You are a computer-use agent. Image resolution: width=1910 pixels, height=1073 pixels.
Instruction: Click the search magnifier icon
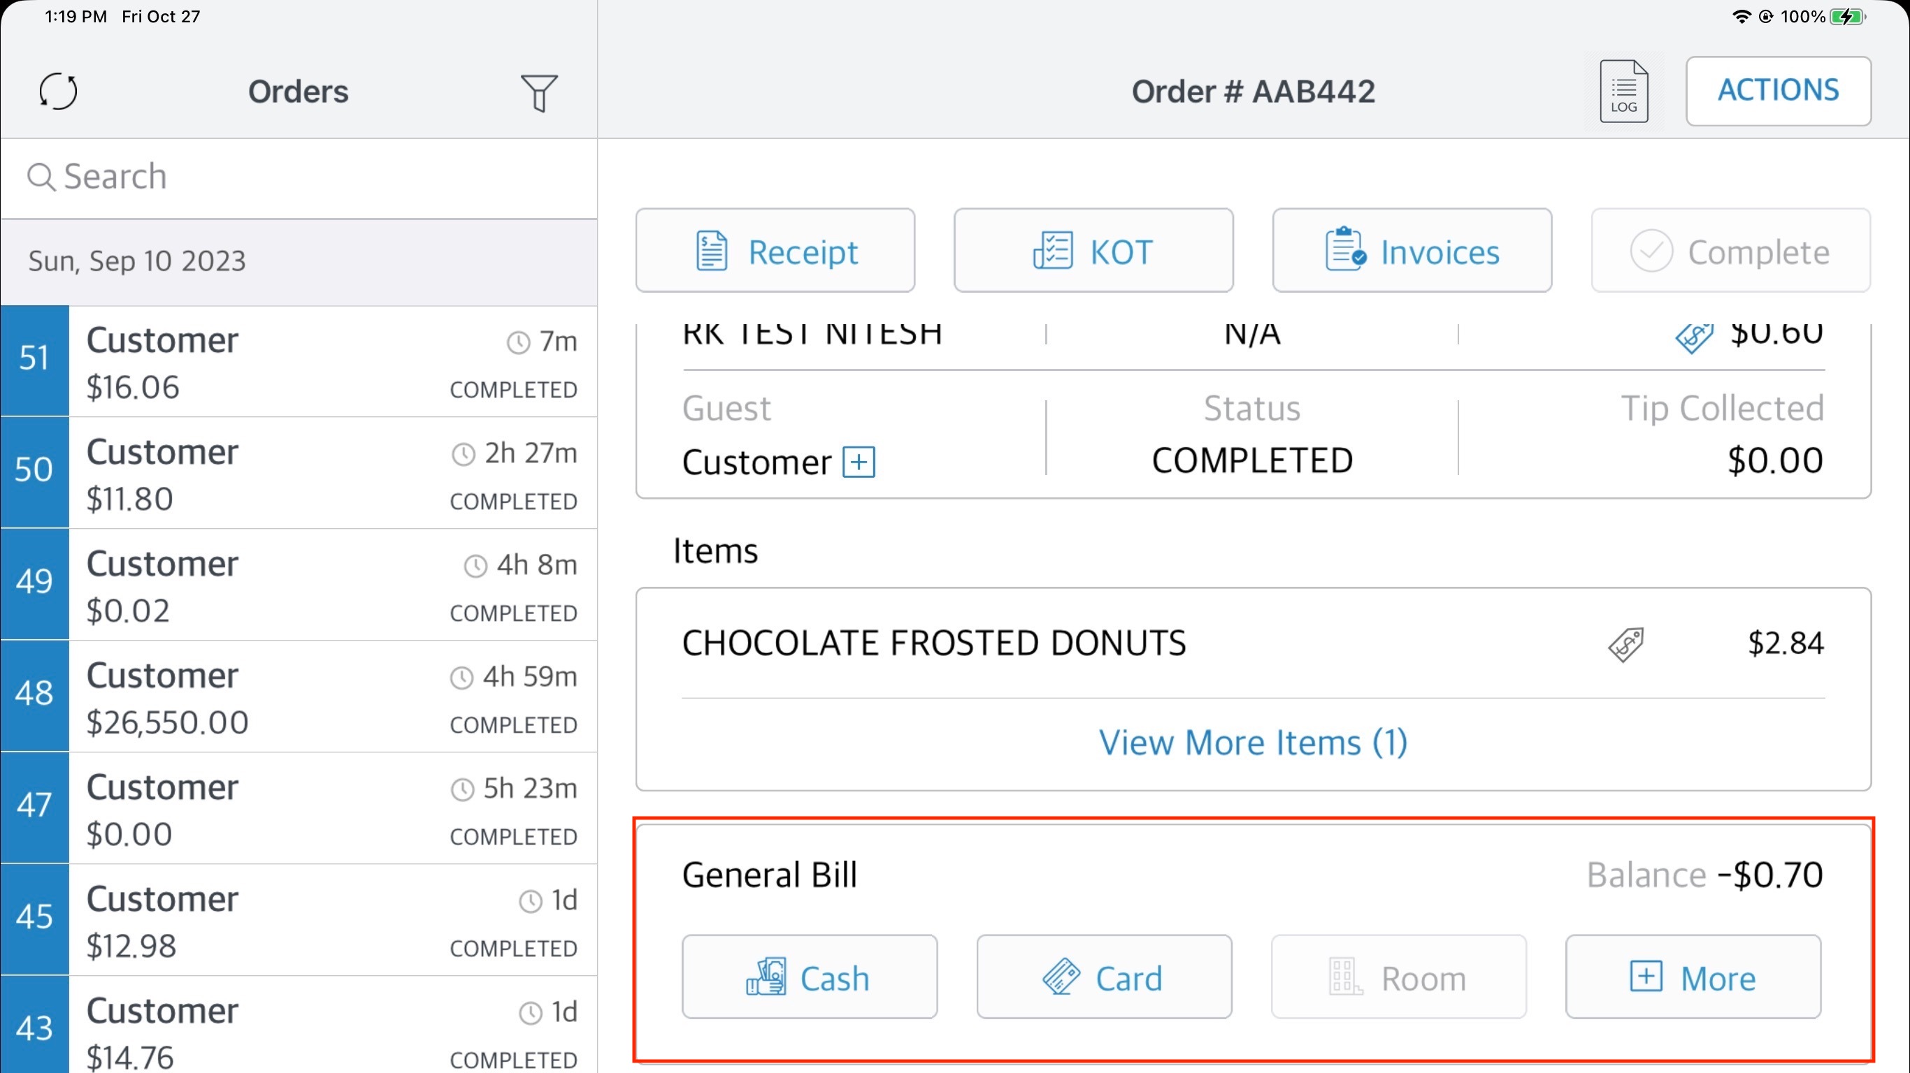click(41, 177)
